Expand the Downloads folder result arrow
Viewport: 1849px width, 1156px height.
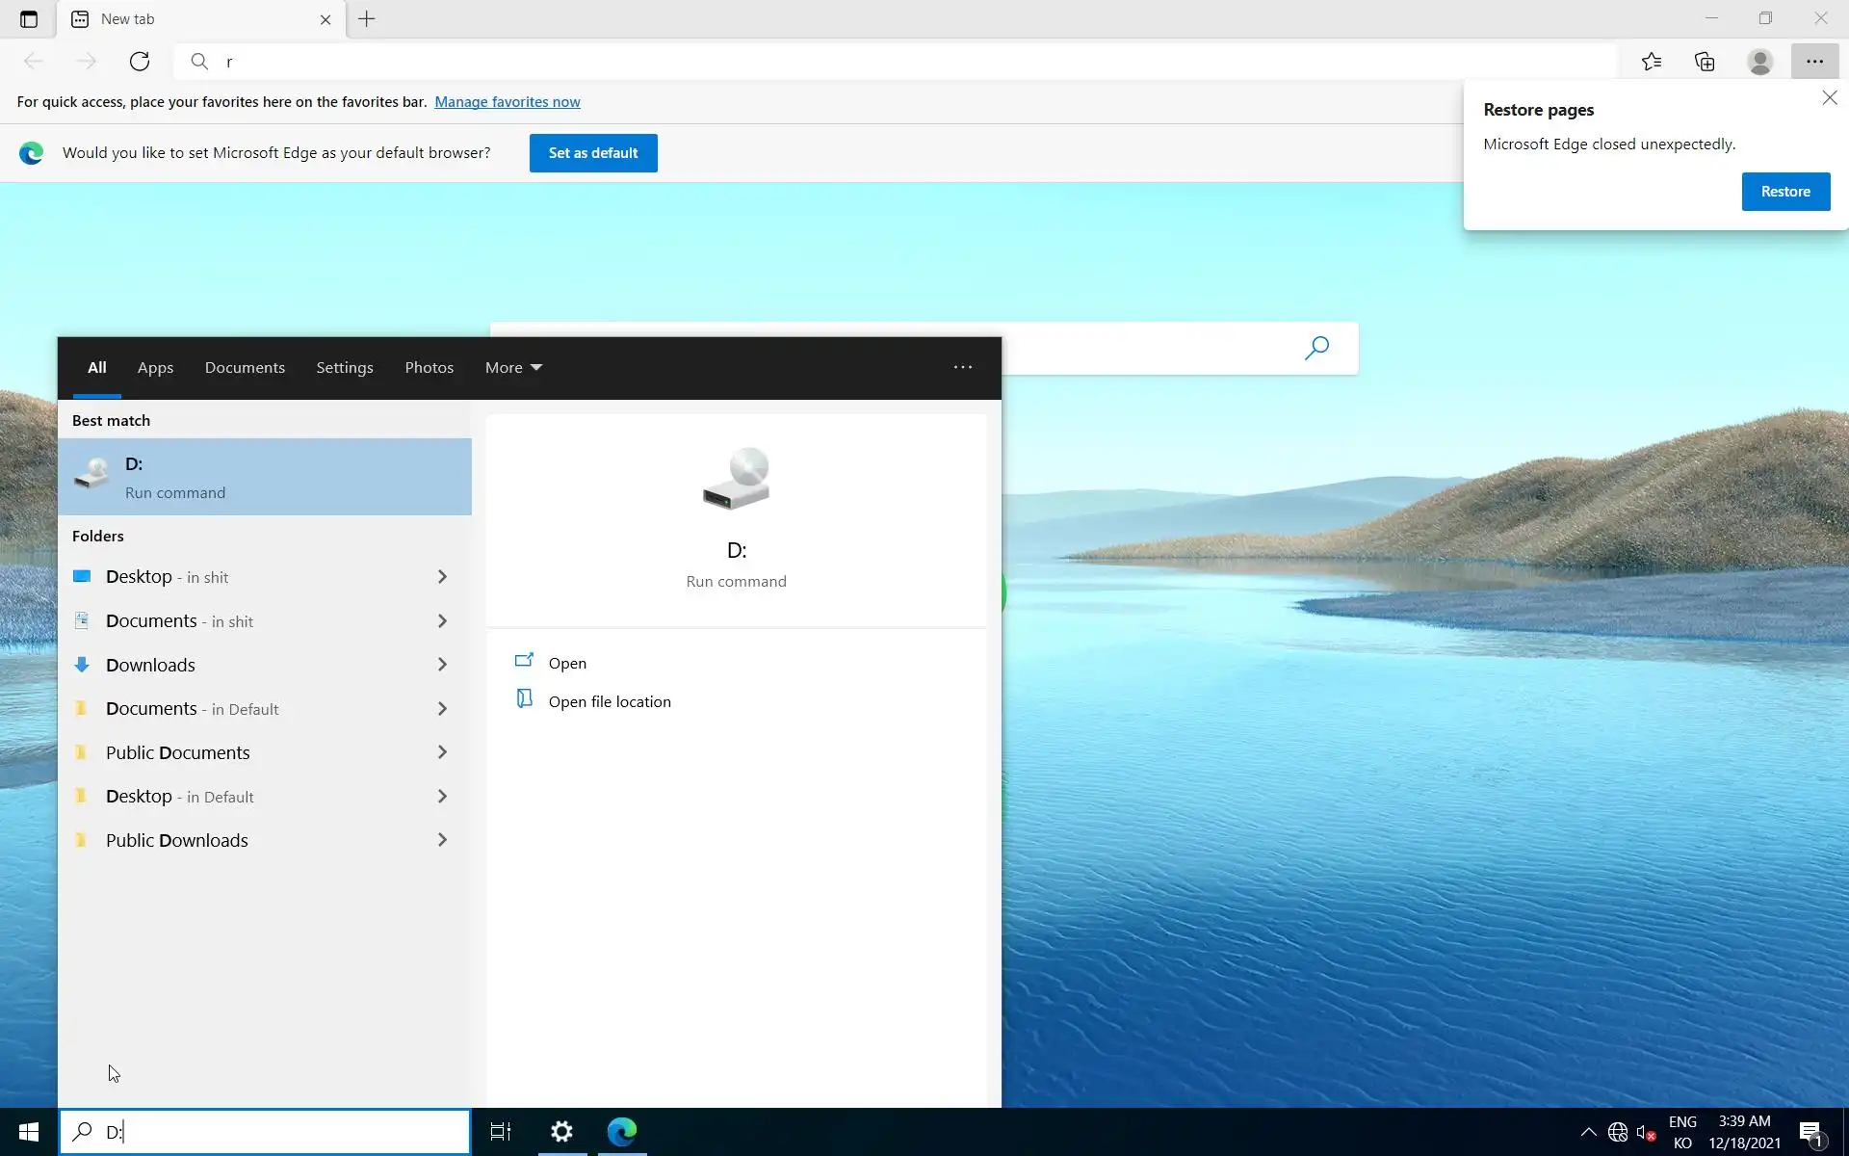click(442, 665)
